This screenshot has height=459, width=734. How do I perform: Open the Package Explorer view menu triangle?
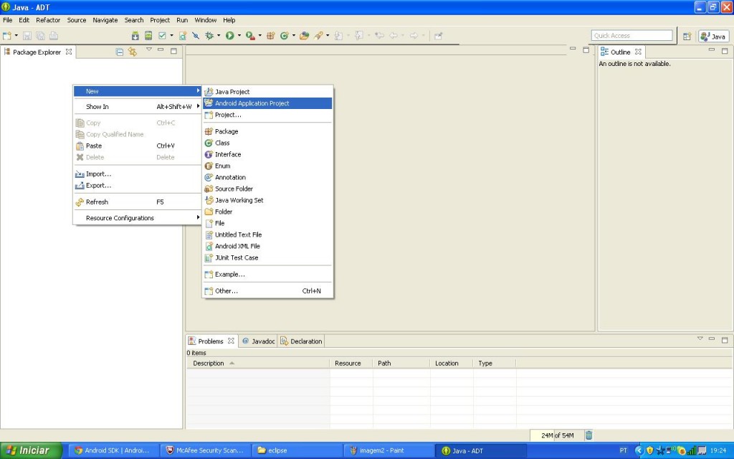point(149,49)
